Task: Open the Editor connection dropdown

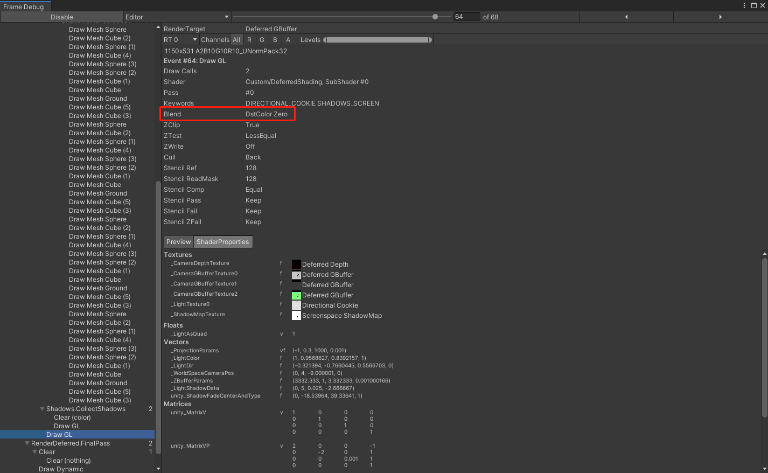Action: coord(177,17)
